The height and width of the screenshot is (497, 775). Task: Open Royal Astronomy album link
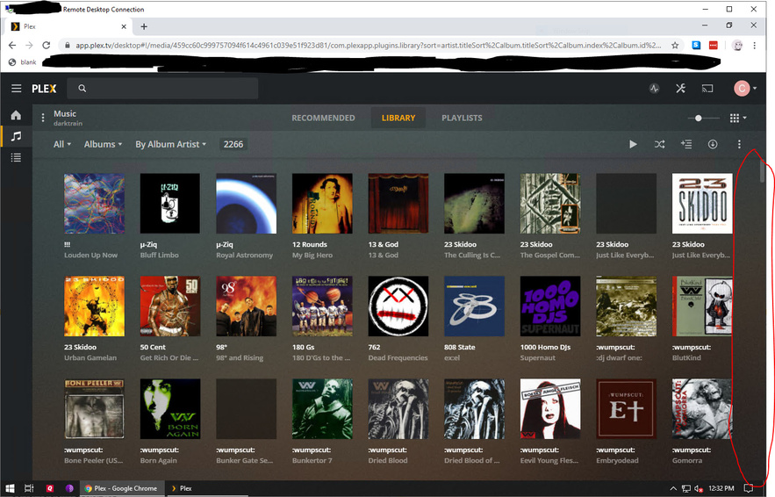244,256
